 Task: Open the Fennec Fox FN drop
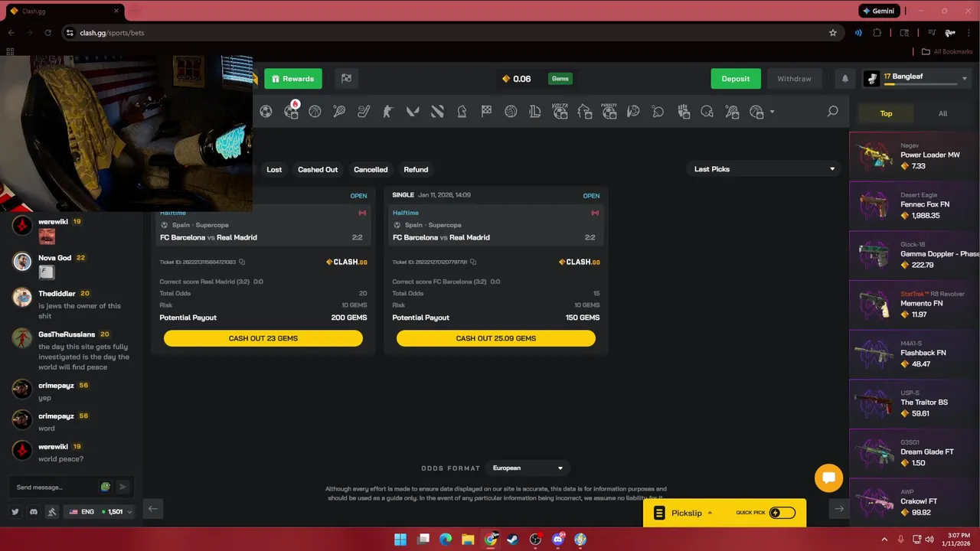915,206
